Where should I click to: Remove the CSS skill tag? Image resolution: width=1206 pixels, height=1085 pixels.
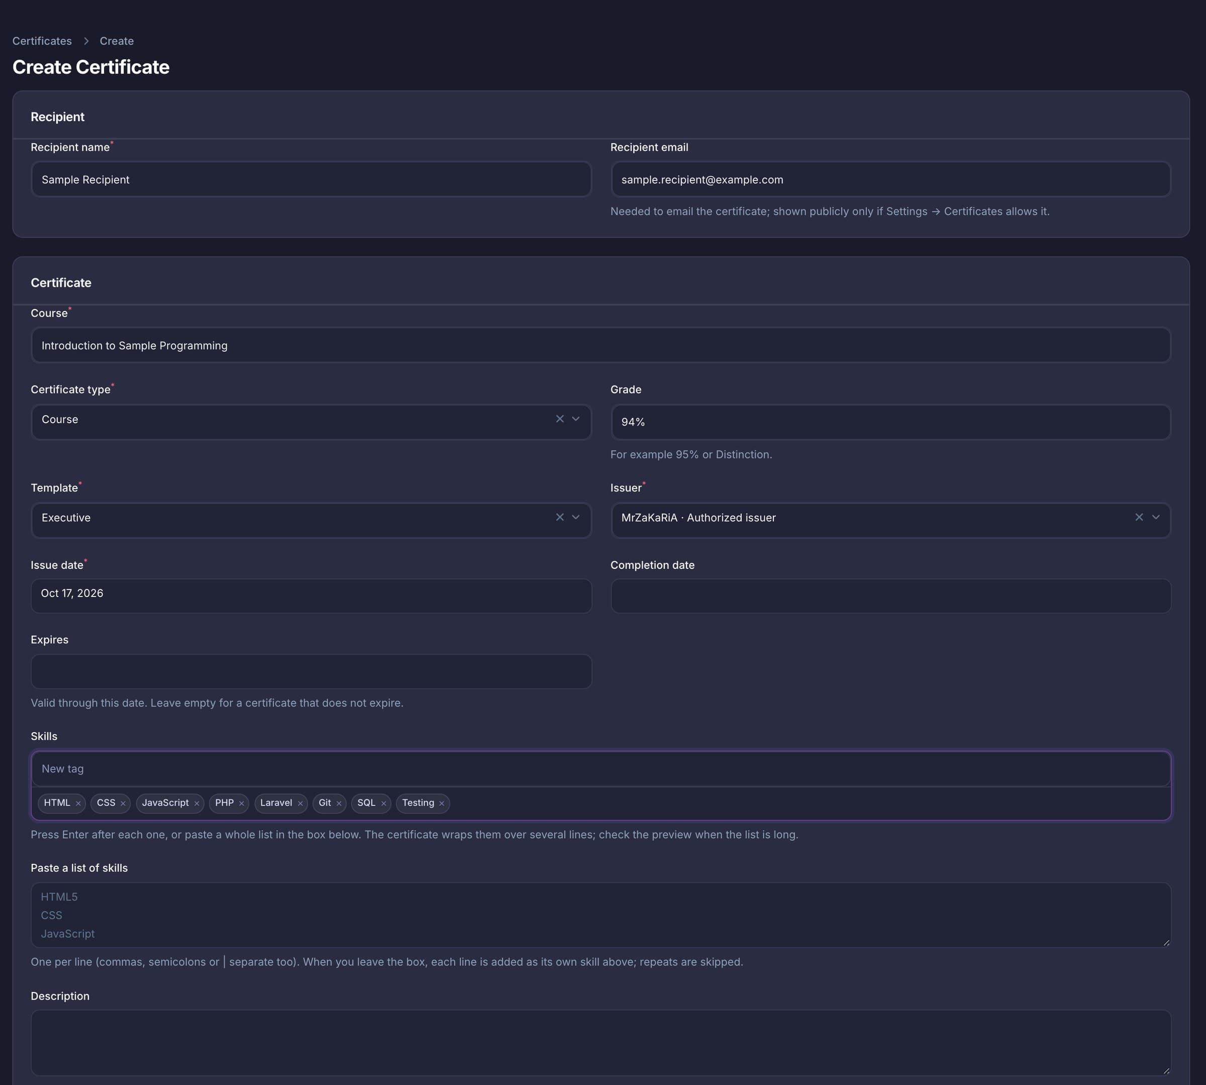(x=123, y=804)
